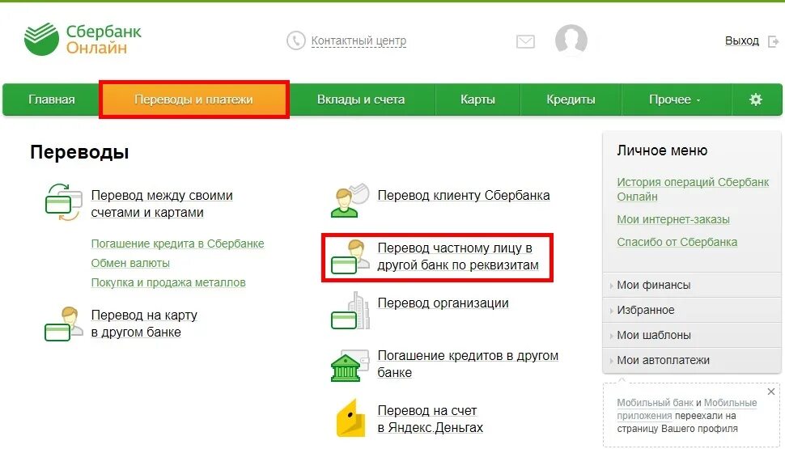Open Погашение кредита в Сбербанке link
The height and width of the screenshot is (449, 785).
click(177, 244)
